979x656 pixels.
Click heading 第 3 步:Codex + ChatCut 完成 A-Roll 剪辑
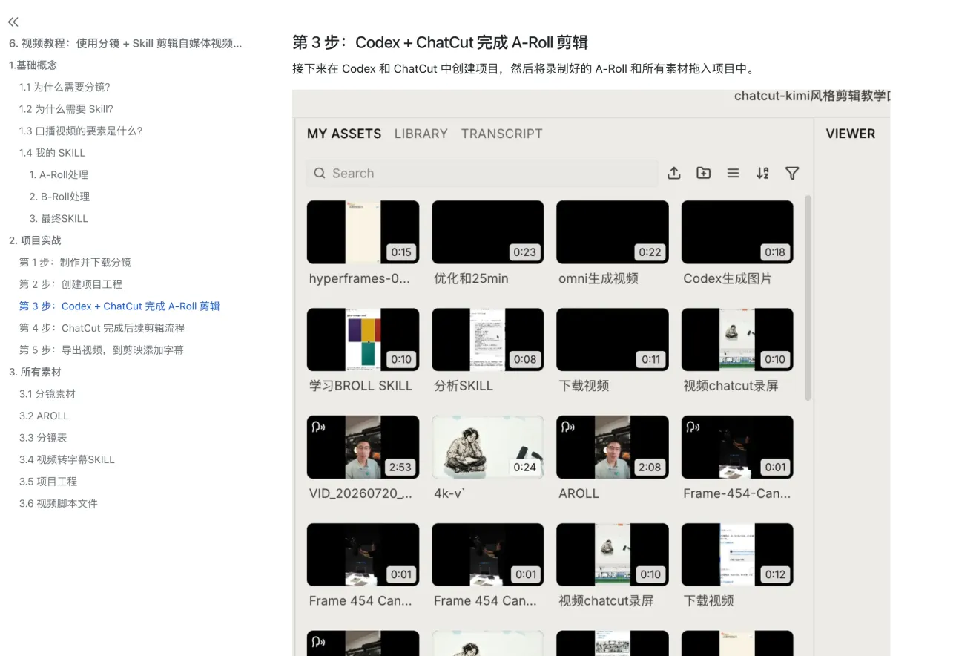pos(440,42)
